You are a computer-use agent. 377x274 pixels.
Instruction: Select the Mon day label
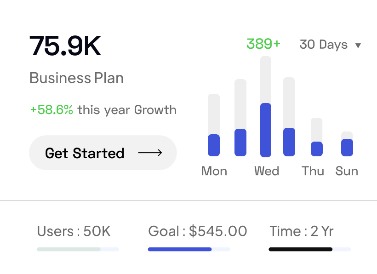214,171
